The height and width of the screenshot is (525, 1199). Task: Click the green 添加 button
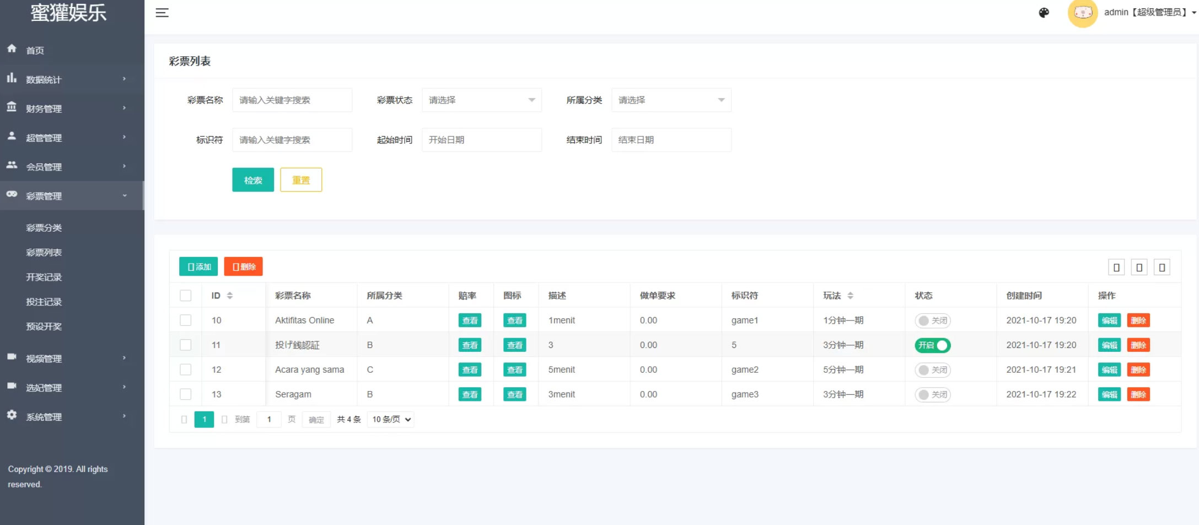(198, 266)
